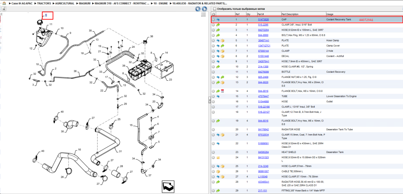Select the circle marker for Ref 26 CABLE TIE
Viewport: 403px width, 194px height.
tap(213, 171)
